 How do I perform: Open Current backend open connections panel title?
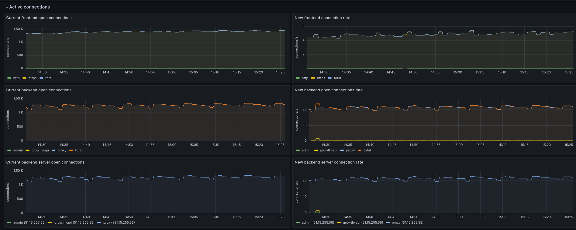[39, 90]
